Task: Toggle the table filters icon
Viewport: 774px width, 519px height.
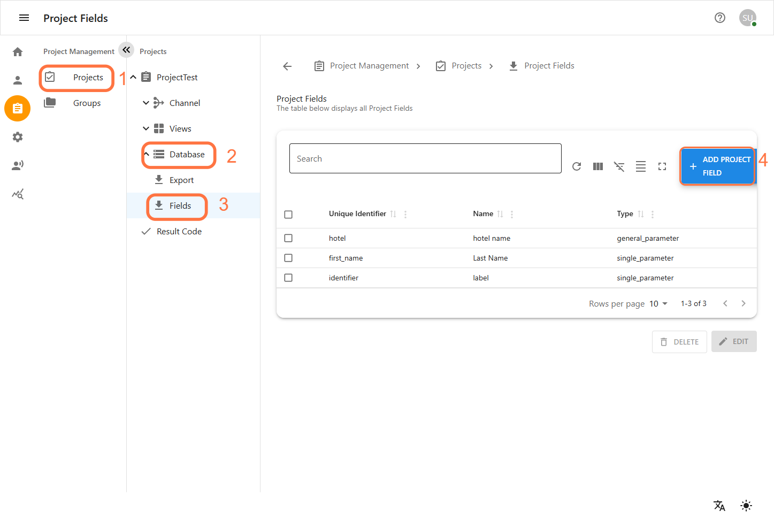Action: pos(619,166)
